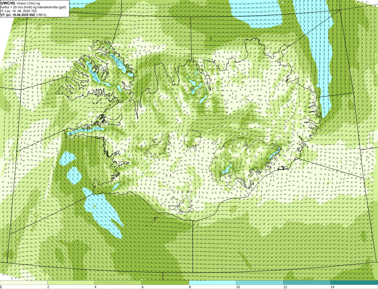Screen dimensions: 378x289
Task: Click the 4–6 m/s medium green legend swatch
Action: click(x=118, y=282)
